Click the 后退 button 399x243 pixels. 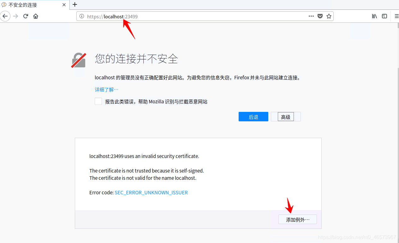tap(253, 117)
